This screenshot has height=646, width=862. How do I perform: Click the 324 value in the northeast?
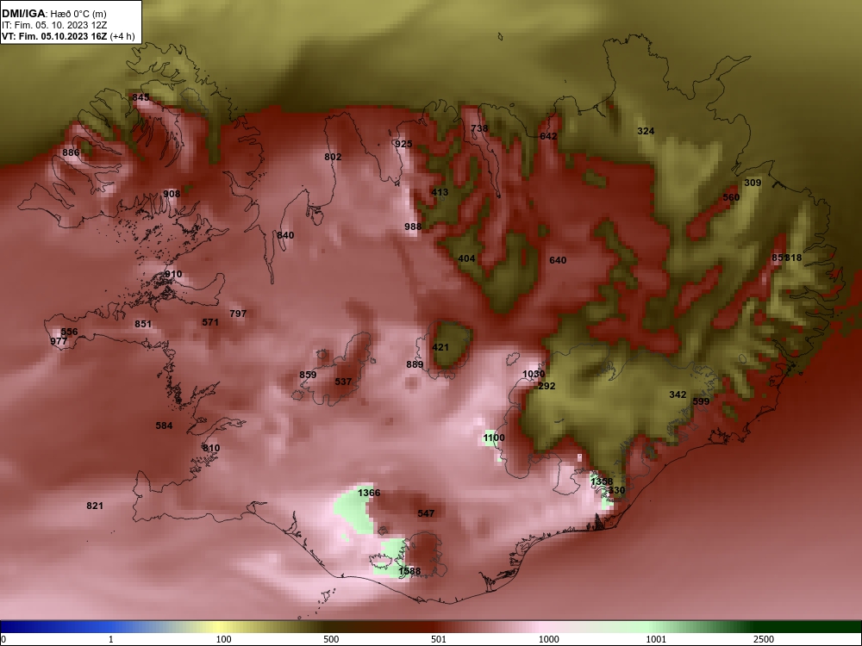tap(646, 131)
